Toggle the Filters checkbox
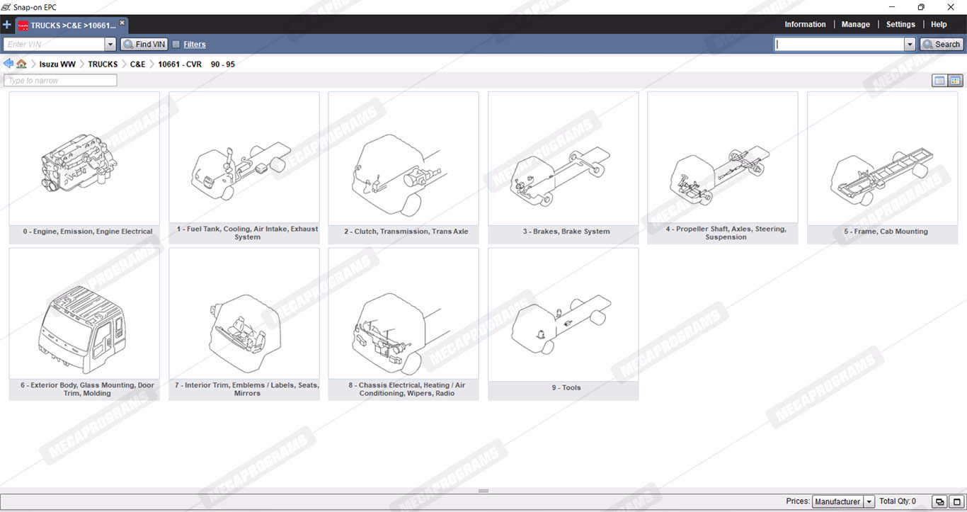This screenshot has height=512, width=967. (x=176, y=44)
